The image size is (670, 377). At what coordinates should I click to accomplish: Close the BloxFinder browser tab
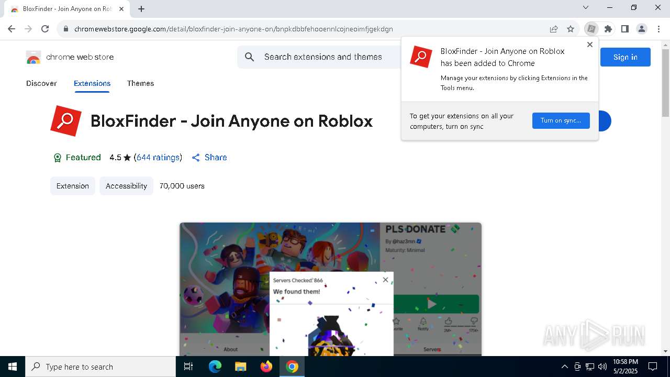pos(121,9)
